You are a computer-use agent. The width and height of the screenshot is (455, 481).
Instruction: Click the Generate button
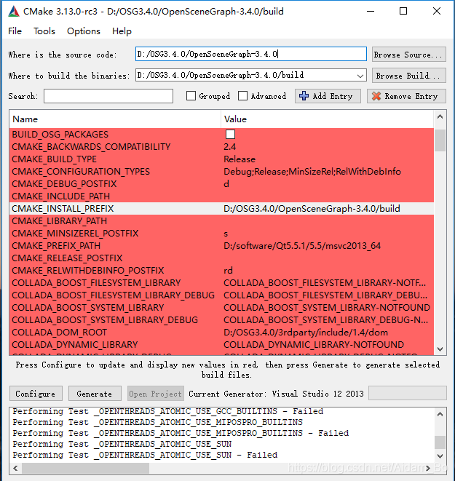[95, 394]
